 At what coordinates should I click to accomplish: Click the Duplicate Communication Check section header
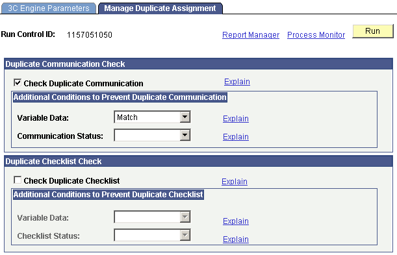click(199, 64)
